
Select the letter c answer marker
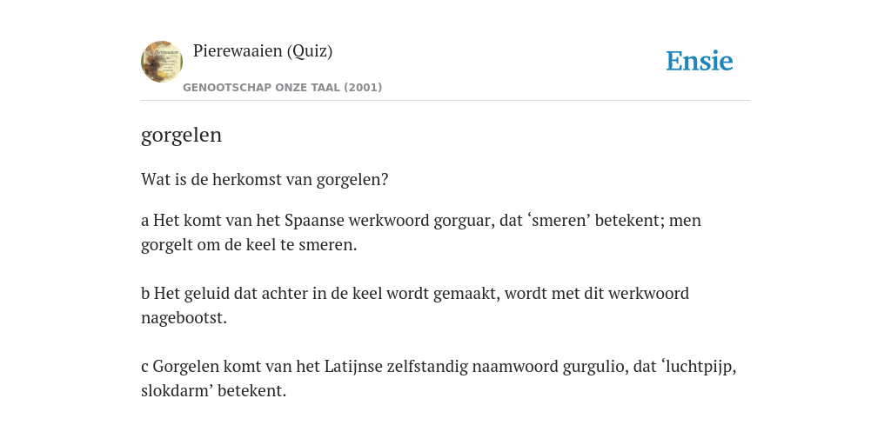click(x=145, y=368)
